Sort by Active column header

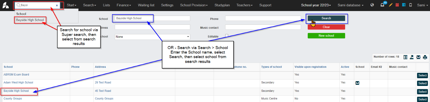point(345,67)
